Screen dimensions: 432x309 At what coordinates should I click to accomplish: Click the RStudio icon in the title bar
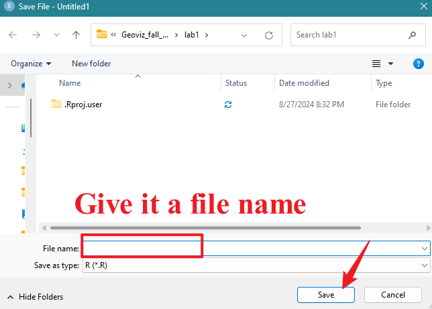coord(9,6)
